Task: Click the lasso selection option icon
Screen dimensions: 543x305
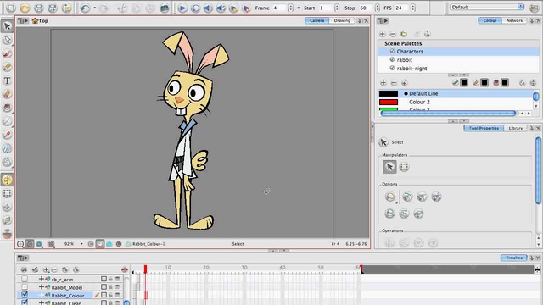Action: coord(390,197)
